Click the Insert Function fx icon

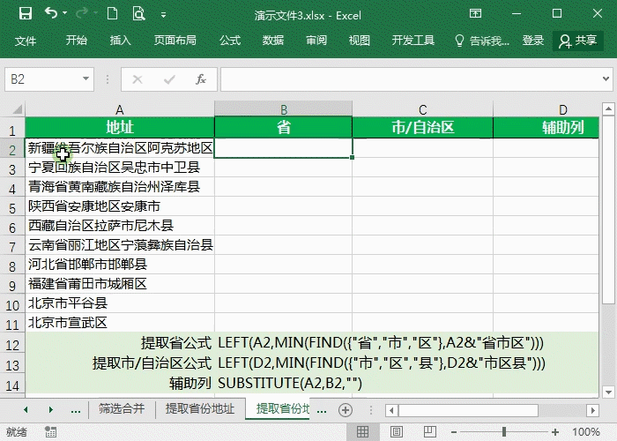[201, 79]
